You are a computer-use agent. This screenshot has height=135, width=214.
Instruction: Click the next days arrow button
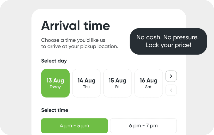pyautogui.click(x=171, y=76)
